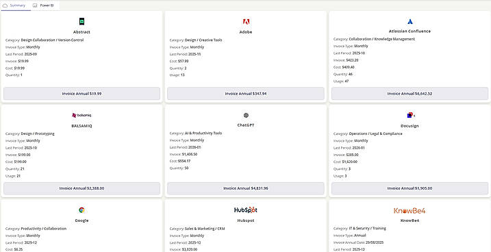The image size is (491, 252).
Task: Click Atlassian Invoice $423.20 value
Action: 352,60
